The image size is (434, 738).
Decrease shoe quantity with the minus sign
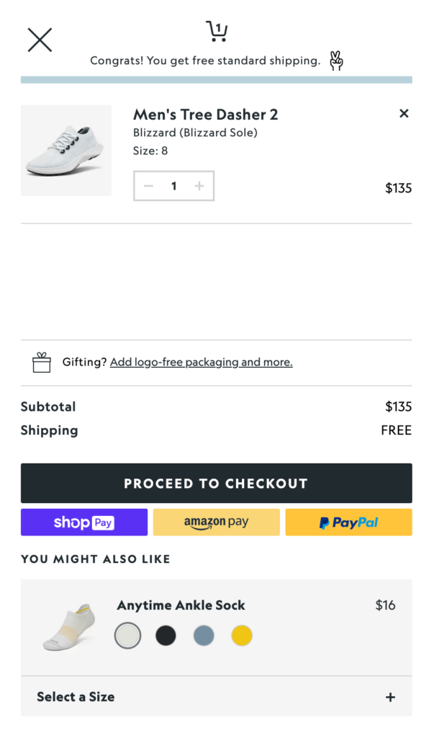148,186
